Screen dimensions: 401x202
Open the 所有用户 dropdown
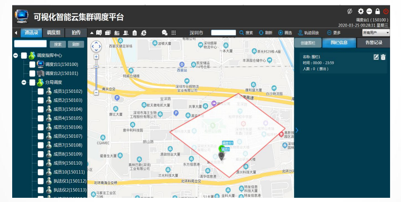click(376, 33)
